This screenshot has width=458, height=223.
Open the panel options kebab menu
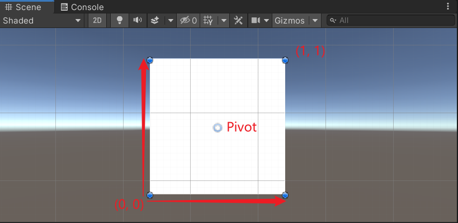[448, 6]
